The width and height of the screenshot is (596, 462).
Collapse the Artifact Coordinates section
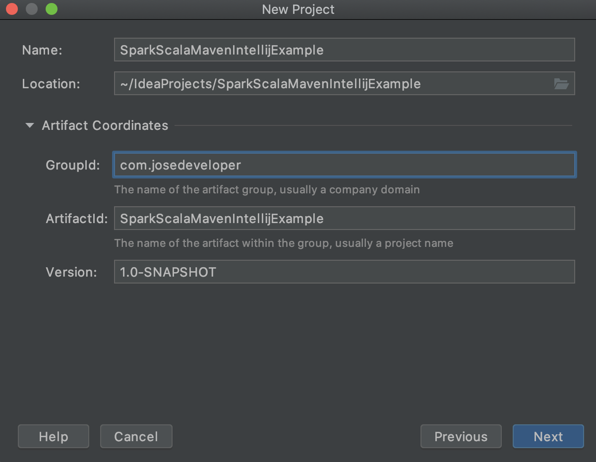(30, 126)
